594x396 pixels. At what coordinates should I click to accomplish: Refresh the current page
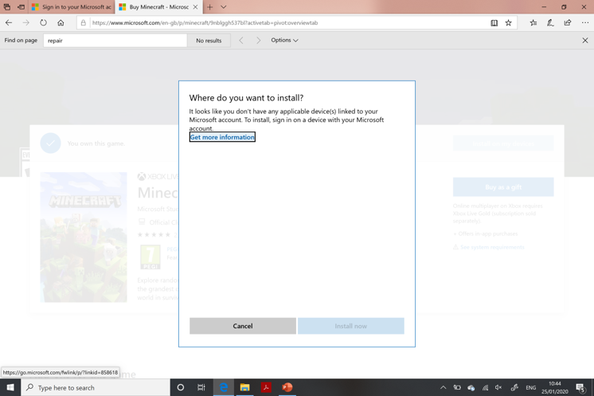point(43,23)
